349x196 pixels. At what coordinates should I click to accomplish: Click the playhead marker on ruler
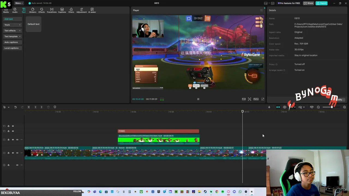[242, 111]
